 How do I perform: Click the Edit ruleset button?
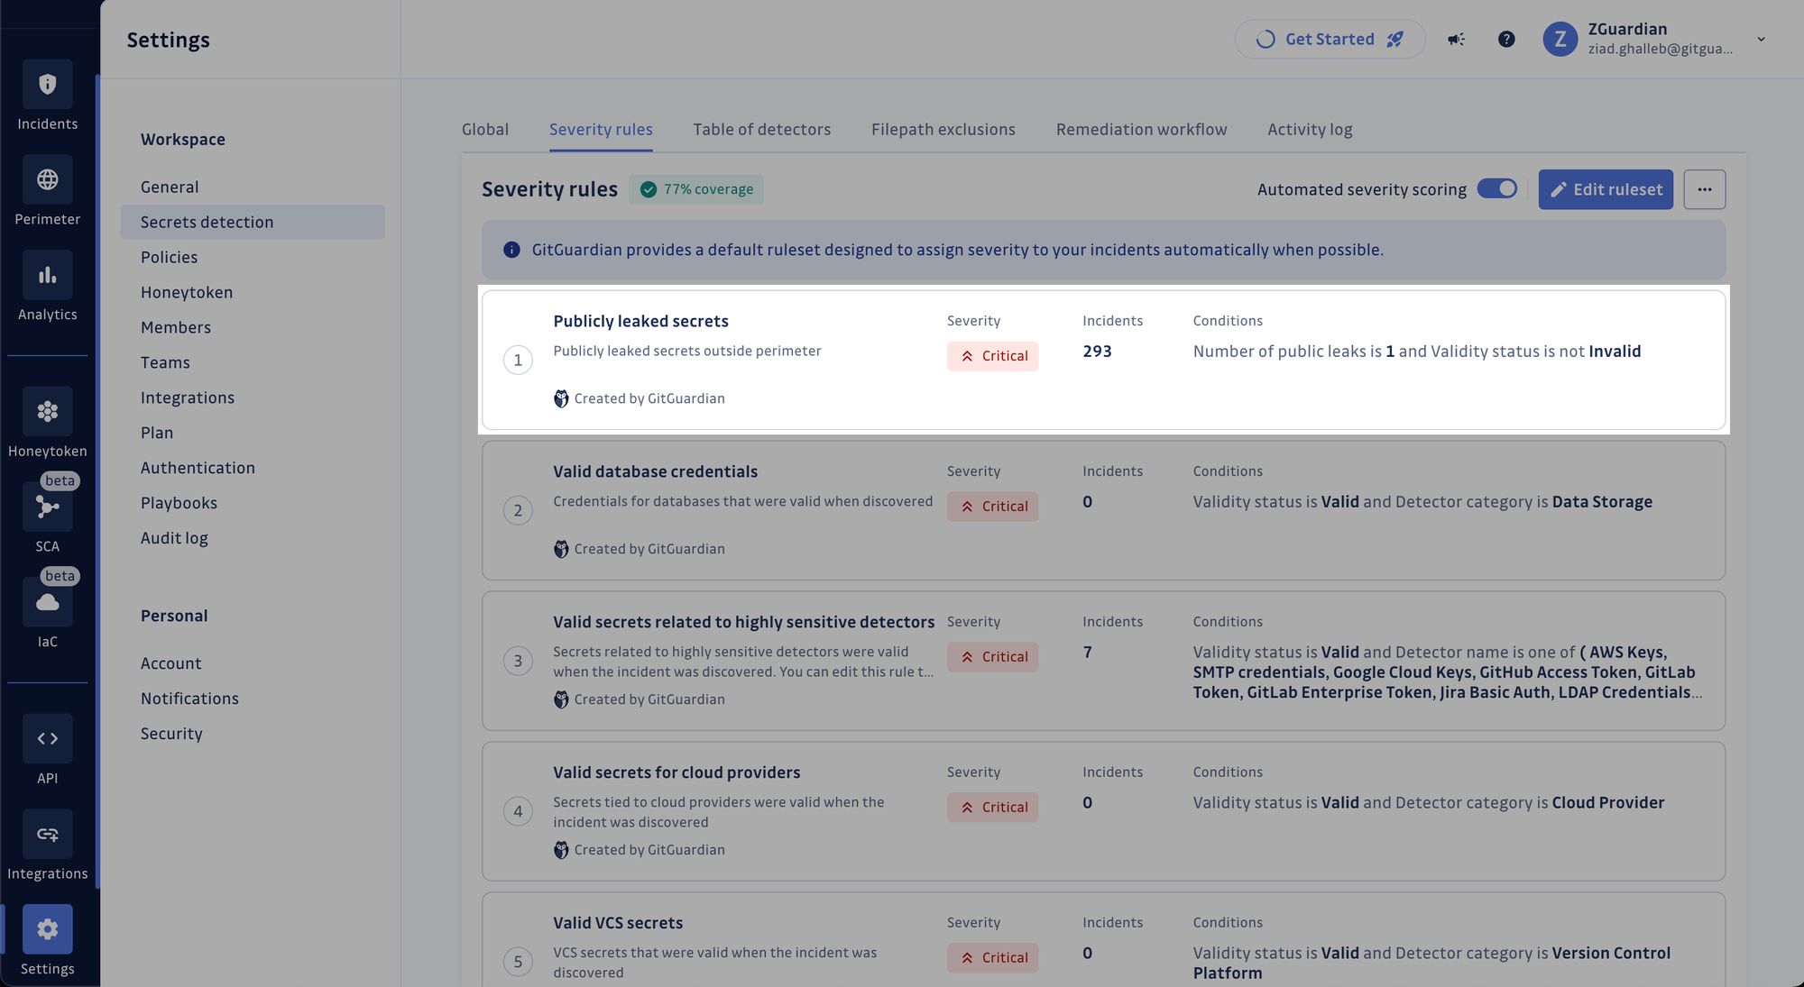pos(1606,188)
